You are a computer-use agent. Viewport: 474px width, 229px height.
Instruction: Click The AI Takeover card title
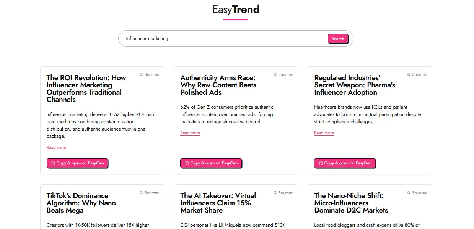click(x=218, y=203)
